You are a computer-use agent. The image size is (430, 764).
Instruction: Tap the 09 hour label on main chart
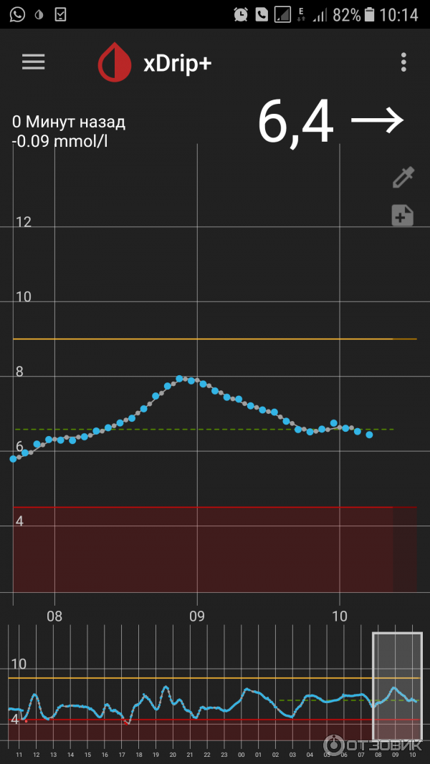pyautogui.click(x=197, y=616)
